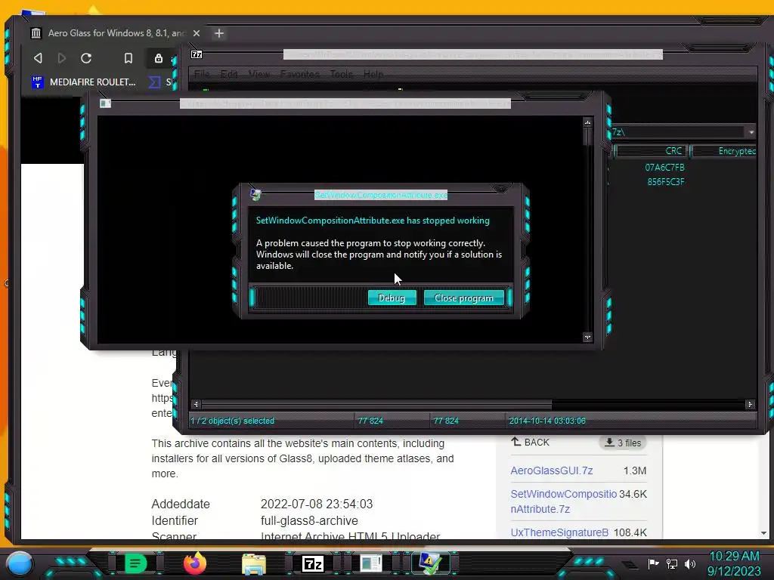Click the Debug button in crash dialog
The image size is (774, 580).
click(x=392, y=298)
